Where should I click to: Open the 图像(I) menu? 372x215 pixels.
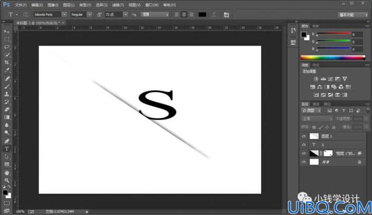[53, 5]
